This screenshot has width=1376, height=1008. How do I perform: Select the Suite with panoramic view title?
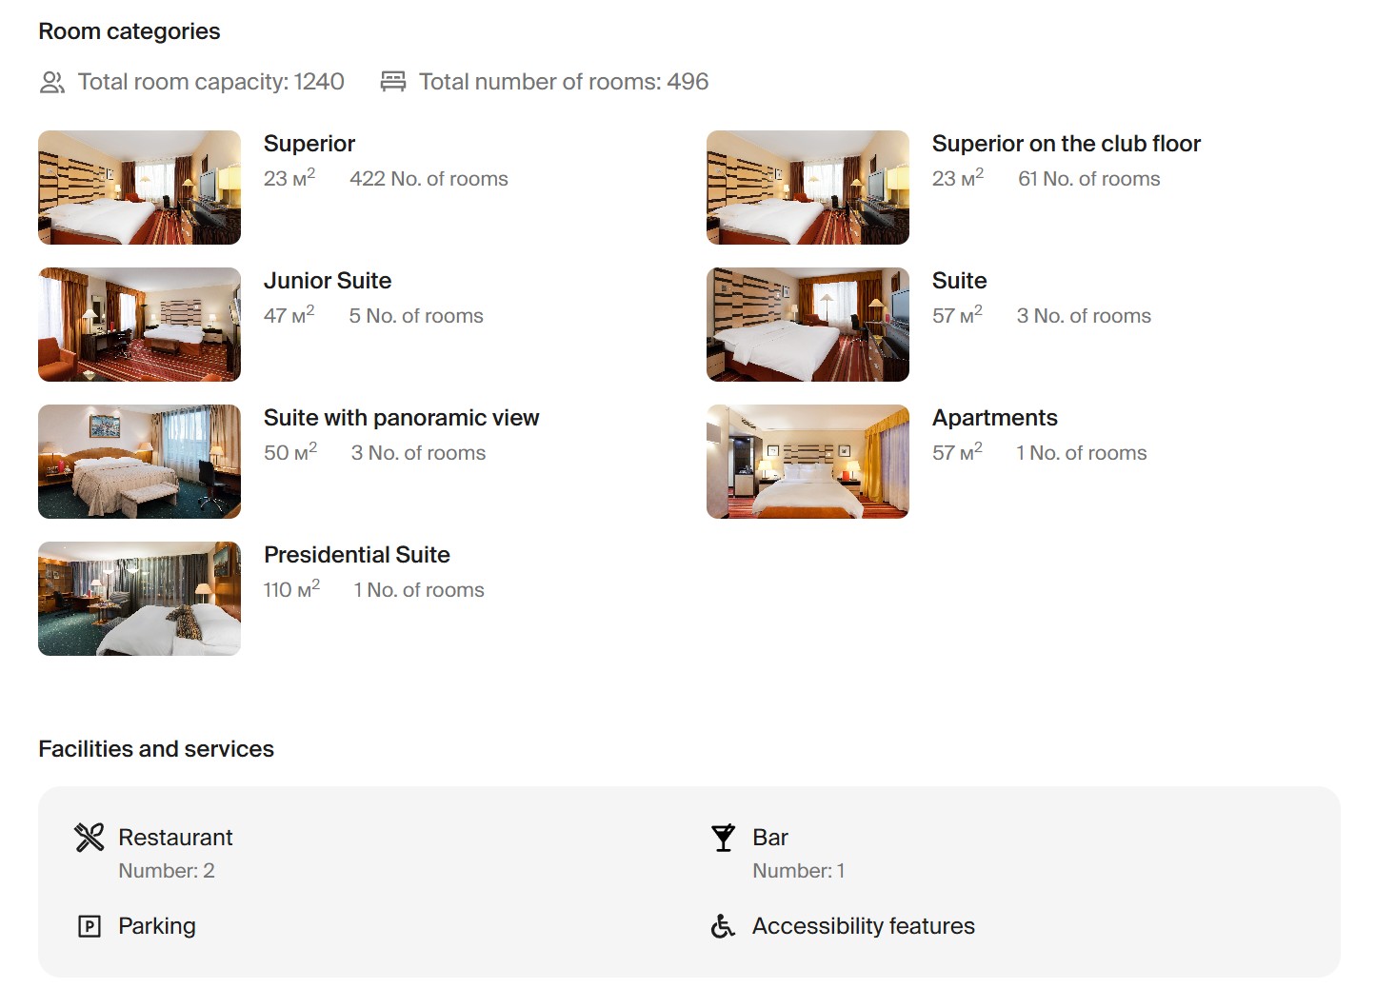pyautogui.click(x=401, y=418)
